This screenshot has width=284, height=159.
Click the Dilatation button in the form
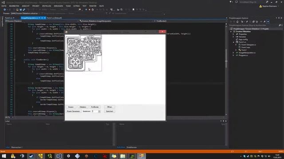coord(83,107)
